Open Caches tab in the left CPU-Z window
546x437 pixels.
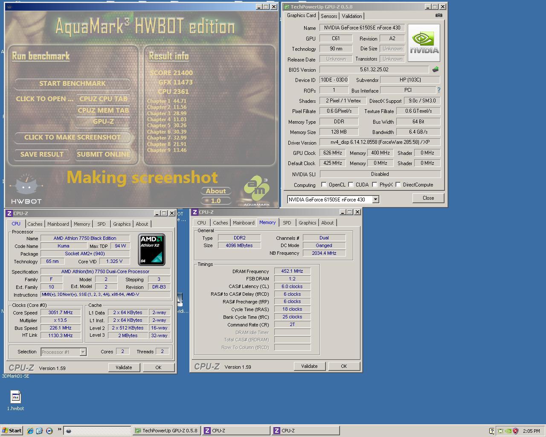click(35, 224)
